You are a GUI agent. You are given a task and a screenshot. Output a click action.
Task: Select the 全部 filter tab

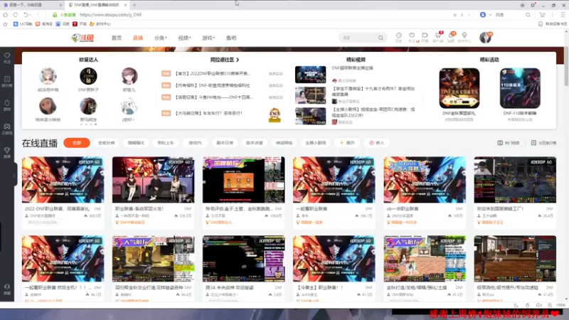[x=77, y=143]
